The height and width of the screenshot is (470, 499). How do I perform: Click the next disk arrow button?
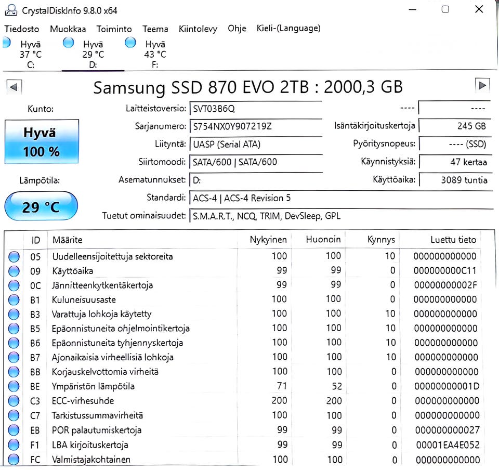pyautogui.click(x=482, y=85)
